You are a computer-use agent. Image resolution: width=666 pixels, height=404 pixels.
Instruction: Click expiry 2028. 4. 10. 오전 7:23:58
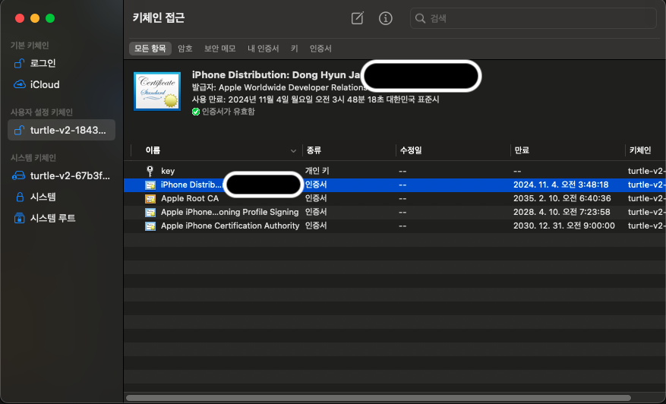click(x=561, y=212)
